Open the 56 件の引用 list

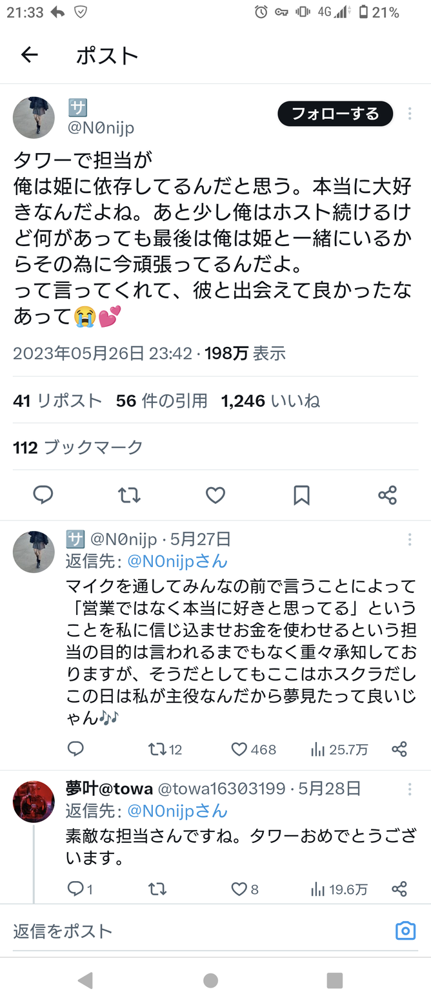tap(161, 401)
